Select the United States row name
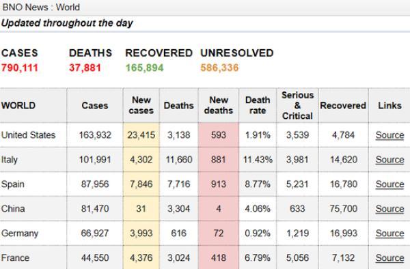This screenshot has height=269, width=410. point(28,135)
